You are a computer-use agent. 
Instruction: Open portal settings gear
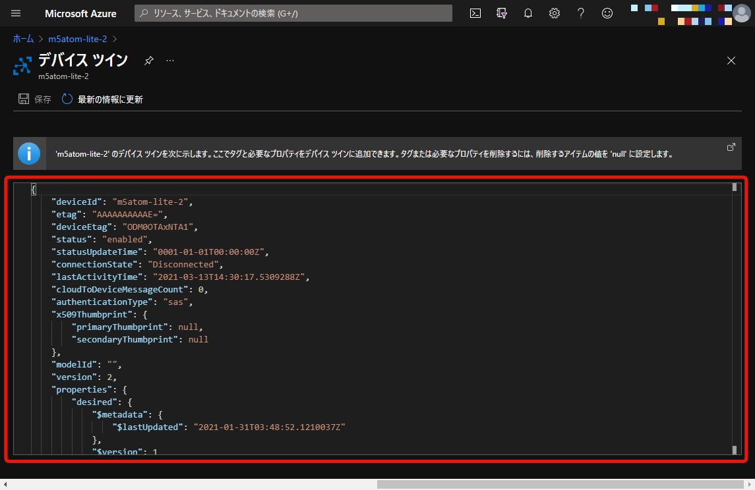click(x=555, y=13)
